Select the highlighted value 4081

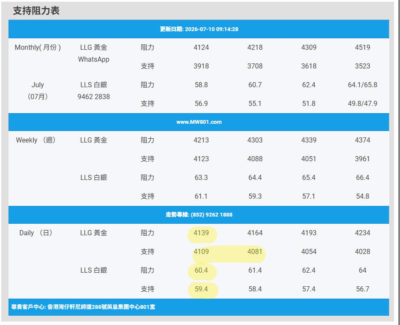255,251
